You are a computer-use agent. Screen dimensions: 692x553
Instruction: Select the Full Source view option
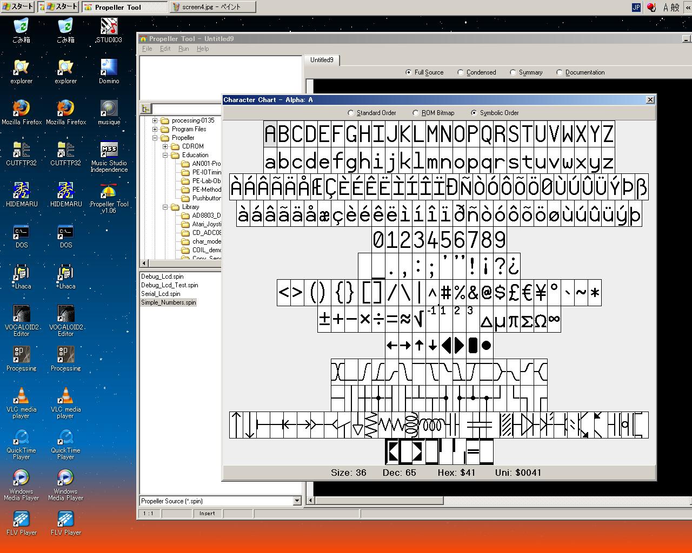(425, 72)
